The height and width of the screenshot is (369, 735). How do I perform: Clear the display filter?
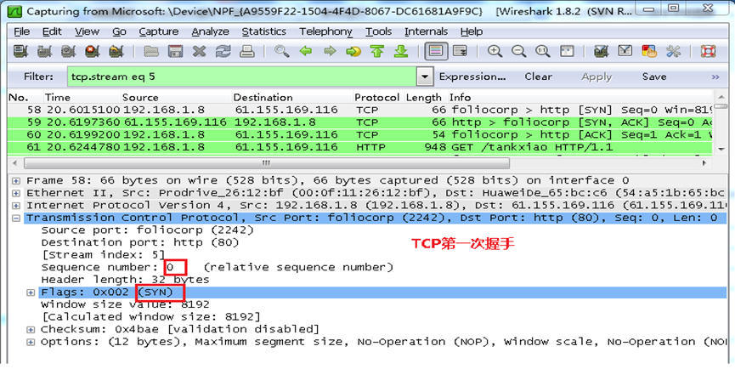(x=538, y=77)
